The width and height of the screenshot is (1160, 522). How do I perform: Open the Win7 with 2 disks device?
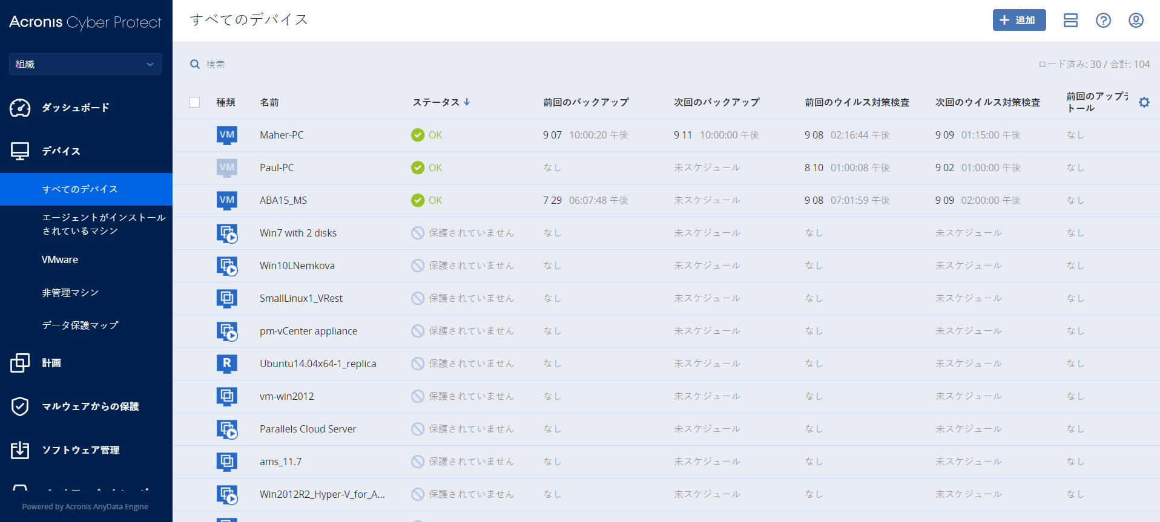click(298, 233)
